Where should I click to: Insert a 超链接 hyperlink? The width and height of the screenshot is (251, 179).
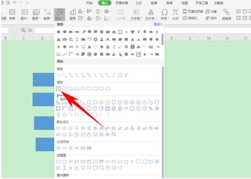click(x=227, y=14)
